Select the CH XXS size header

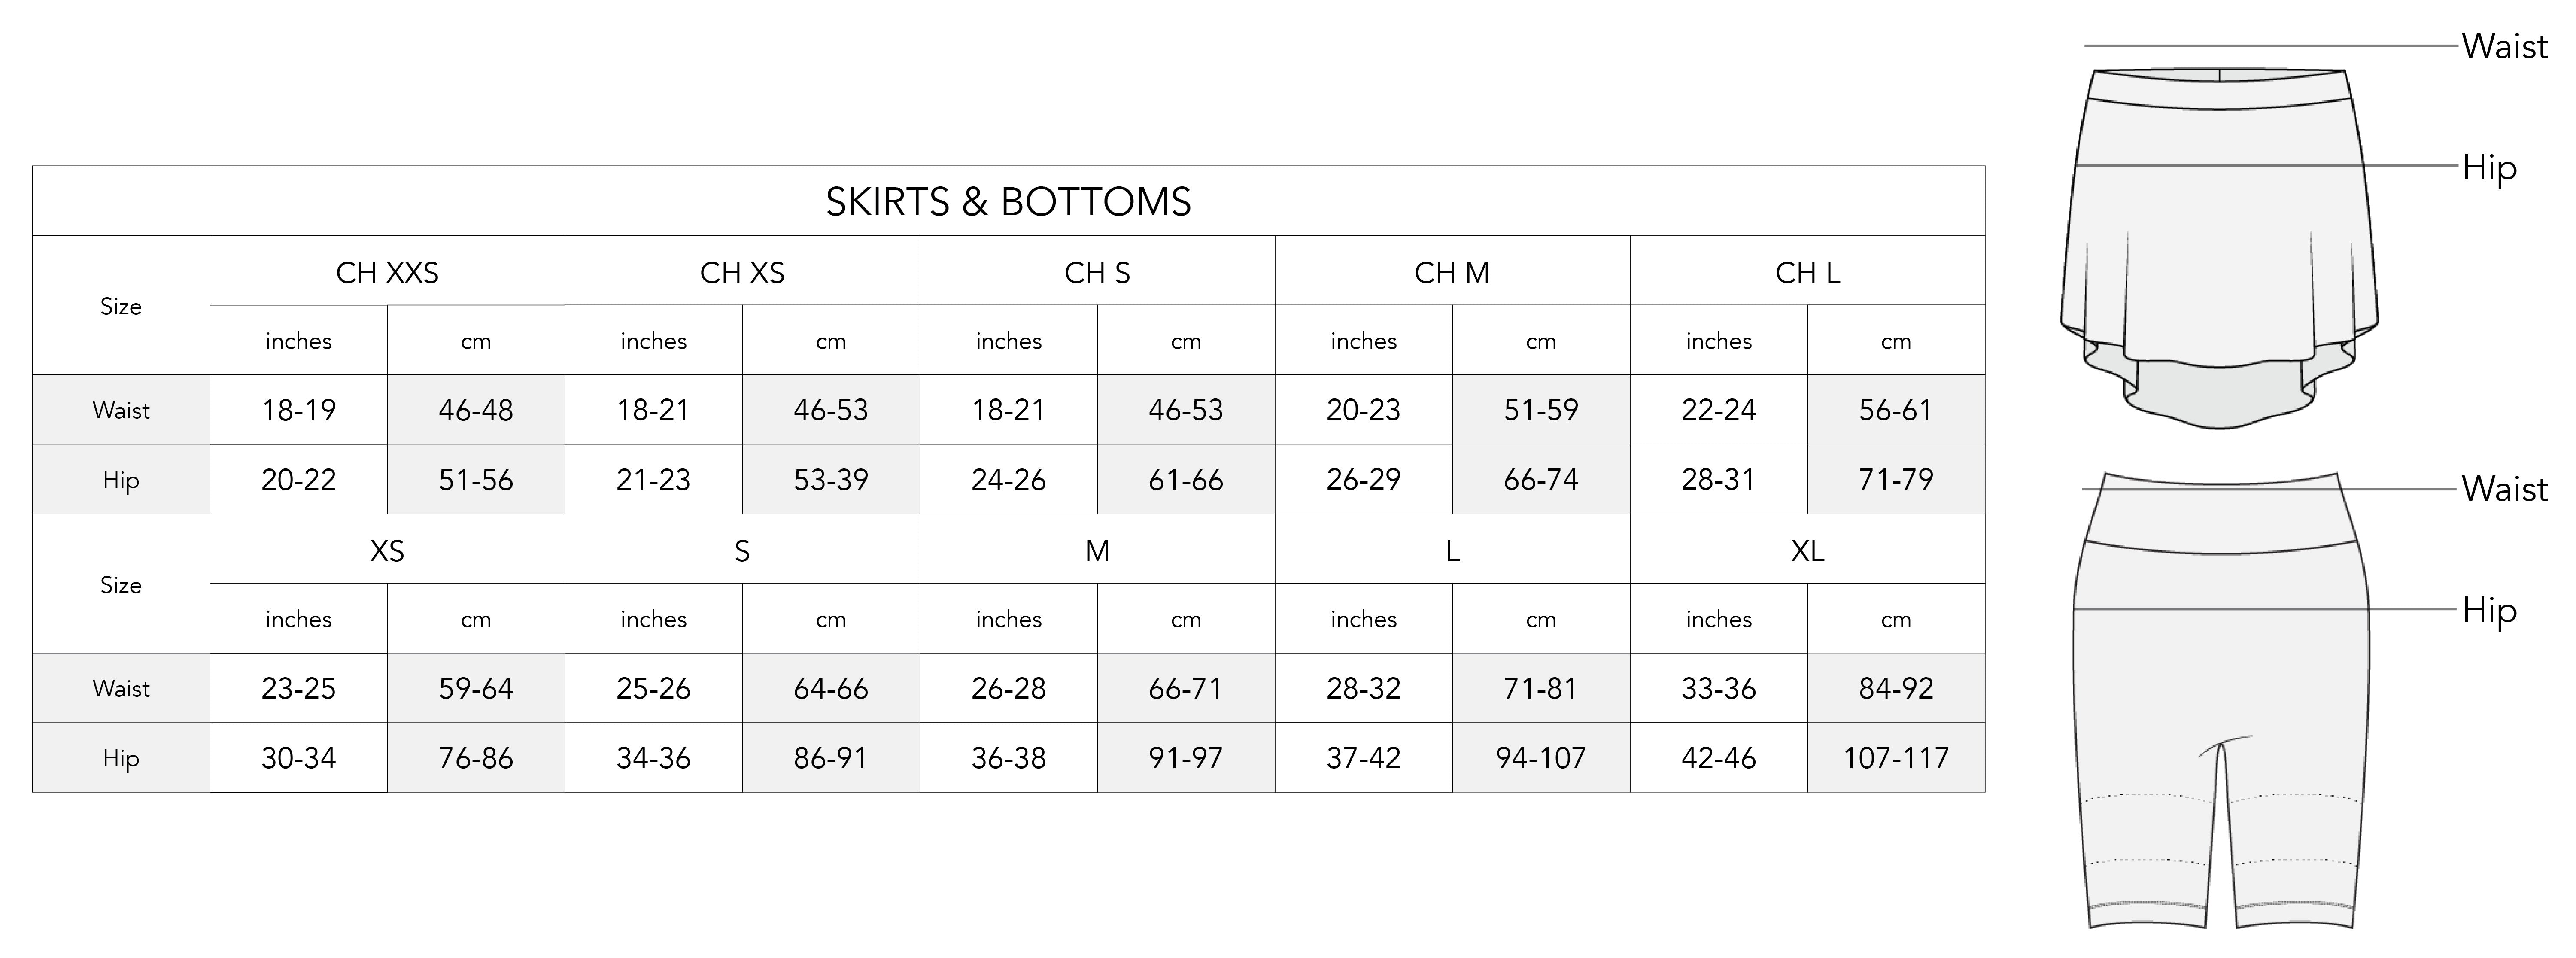[387, 272]
